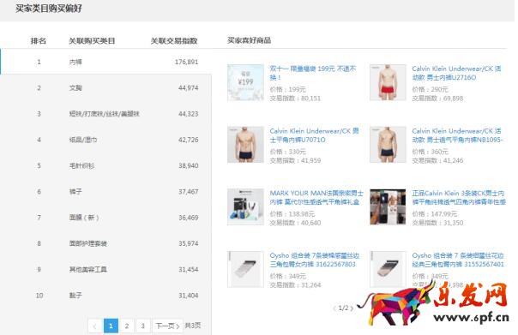The width and height of the screenshot is (518, 335).
Task: Go to previous page arrow in pagination
Action: 95,326
